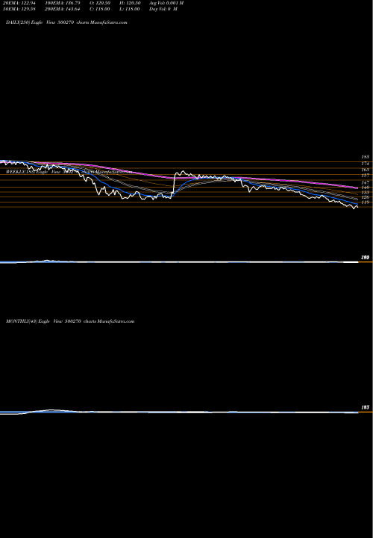The height and width of the screenshot is (538, 373).
Task: Click the 126 price axis label
Action: pyautogui.click(x=365, y=197)
